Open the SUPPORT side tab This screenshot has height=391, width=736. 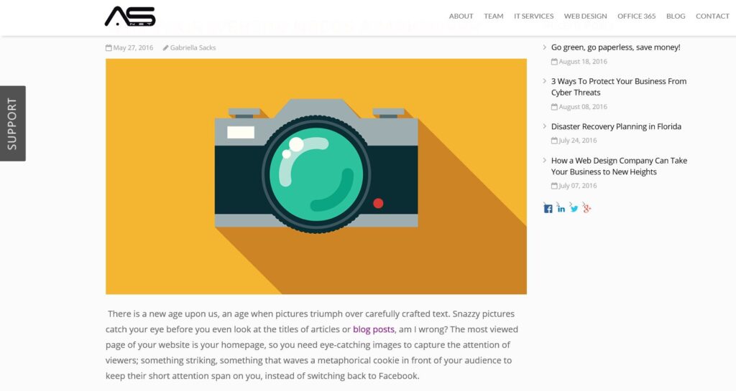point(12,123)
